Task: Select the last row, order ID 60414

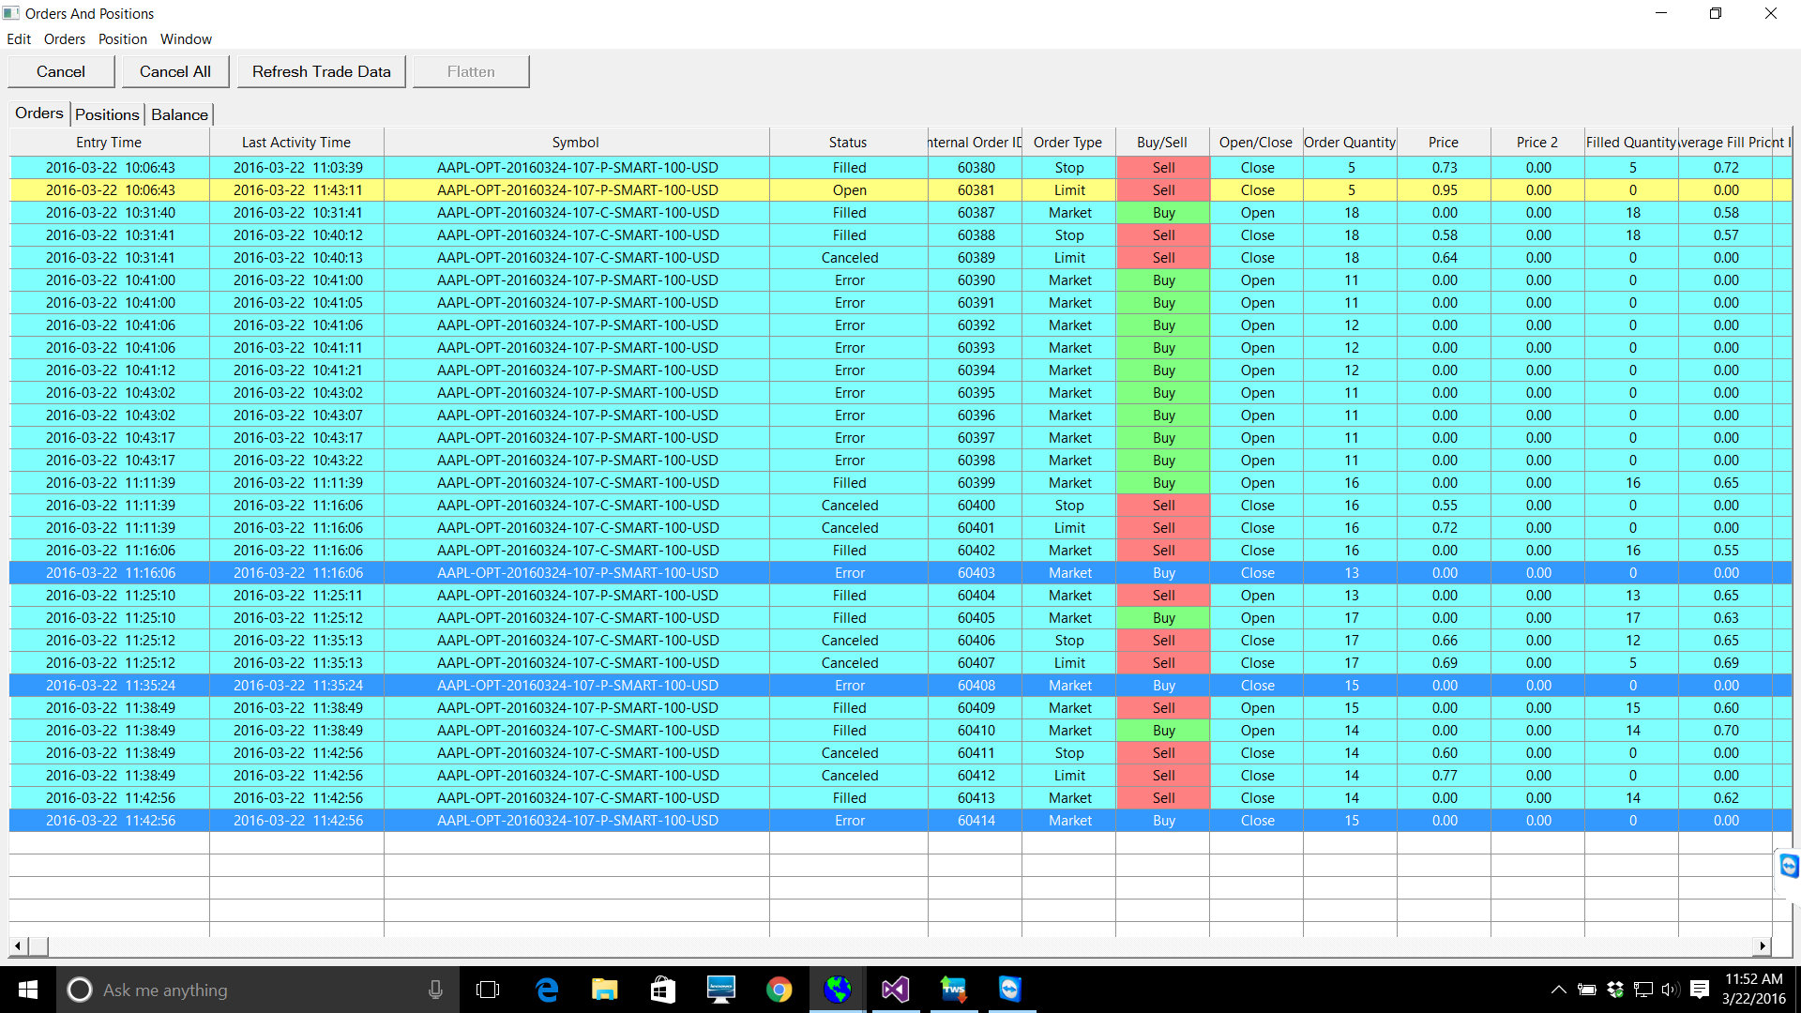Action: (900, 821)
